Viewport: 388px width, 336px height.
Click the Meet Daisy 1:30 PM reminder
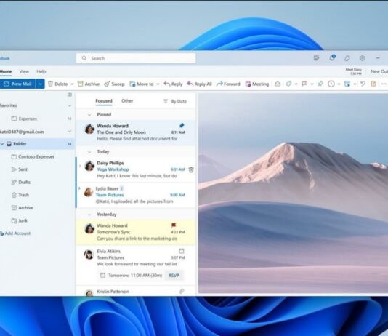tap(353, 71)
